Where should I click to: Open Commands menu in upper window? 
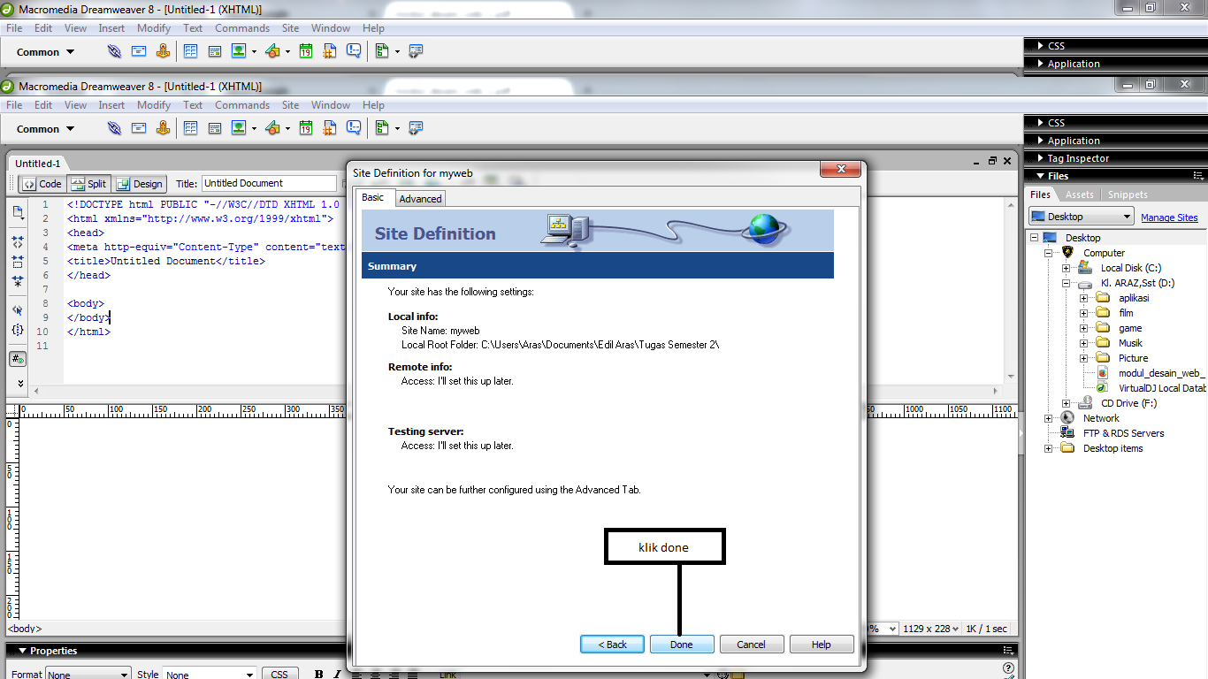[242, 27]
